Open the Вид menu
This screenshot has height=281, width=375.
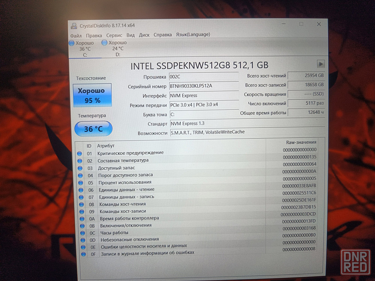click(x=130, y=35)
